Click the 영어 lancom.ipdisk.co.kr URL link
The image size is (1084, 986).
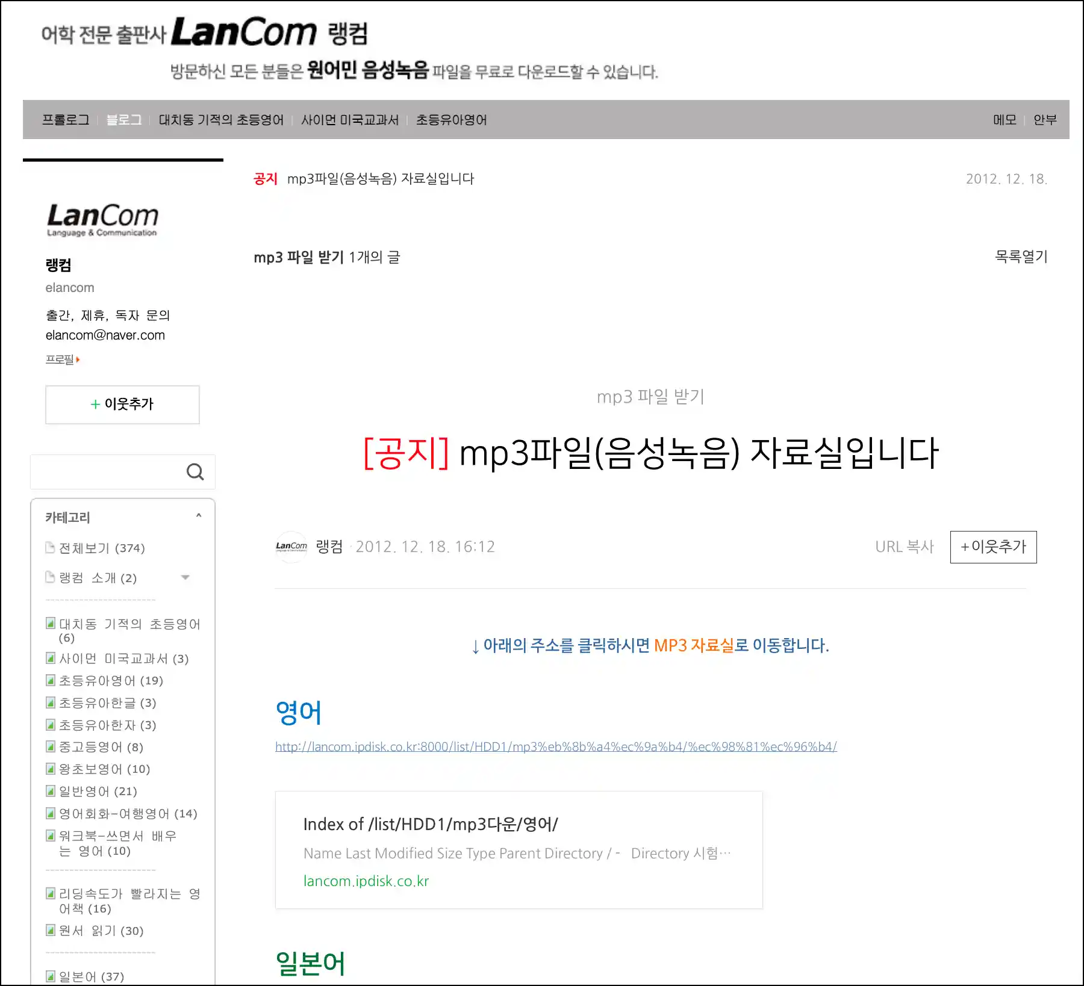[x=556, y=746]
